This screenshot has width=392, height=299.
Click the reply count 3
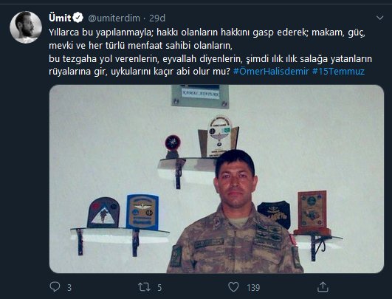[x=69, y=287]
